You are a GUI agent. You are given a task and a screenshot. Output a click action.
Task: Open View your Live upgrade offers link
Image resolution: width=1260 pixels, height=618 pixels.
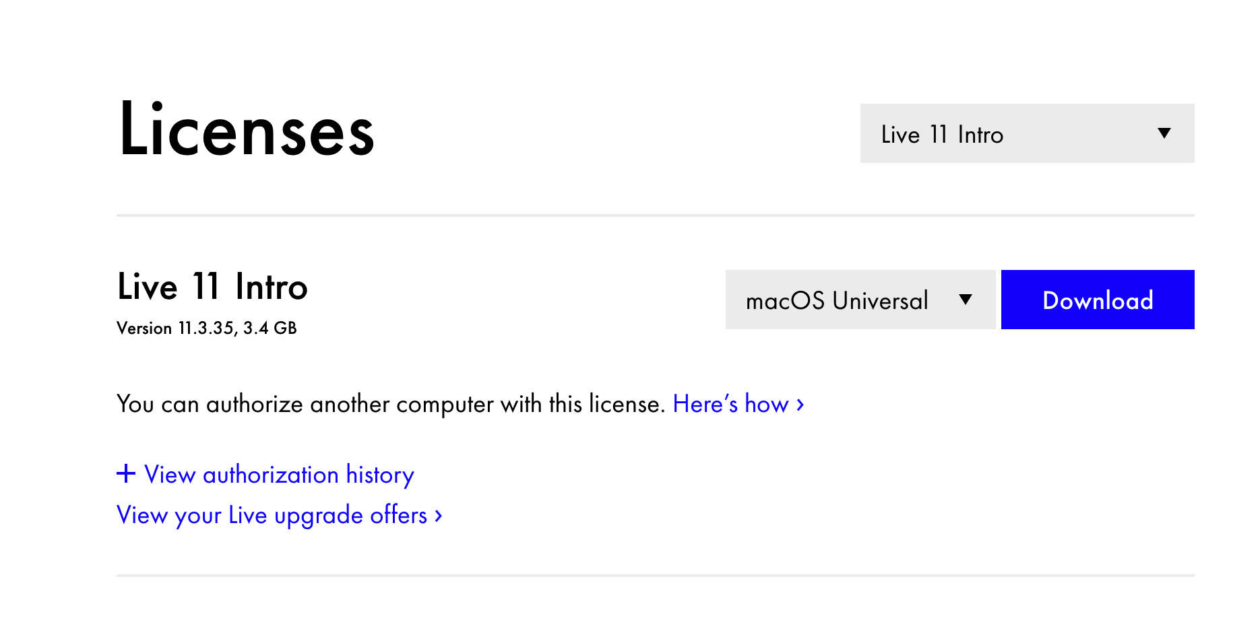[x=280, y=515]
